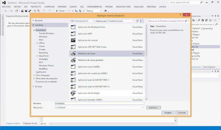Select the Windows Phone category
The height and width of the screenshot is (130, 221).
pyautogui.click(x=46, y=66)
